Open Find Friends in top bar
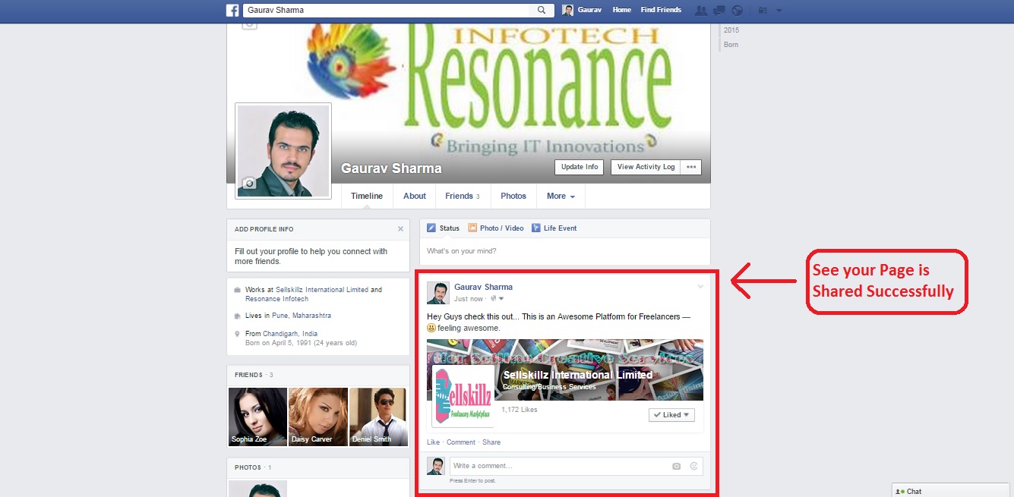 [x=661, y=10]
